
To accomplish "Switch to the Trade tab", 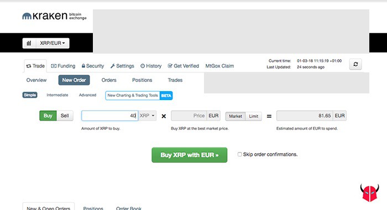I will [x=35, y=66].
